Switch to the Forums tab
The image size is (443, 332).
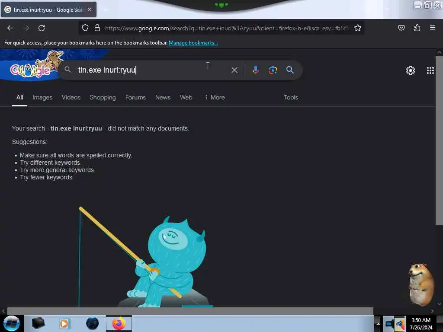(x=135, y=97)
